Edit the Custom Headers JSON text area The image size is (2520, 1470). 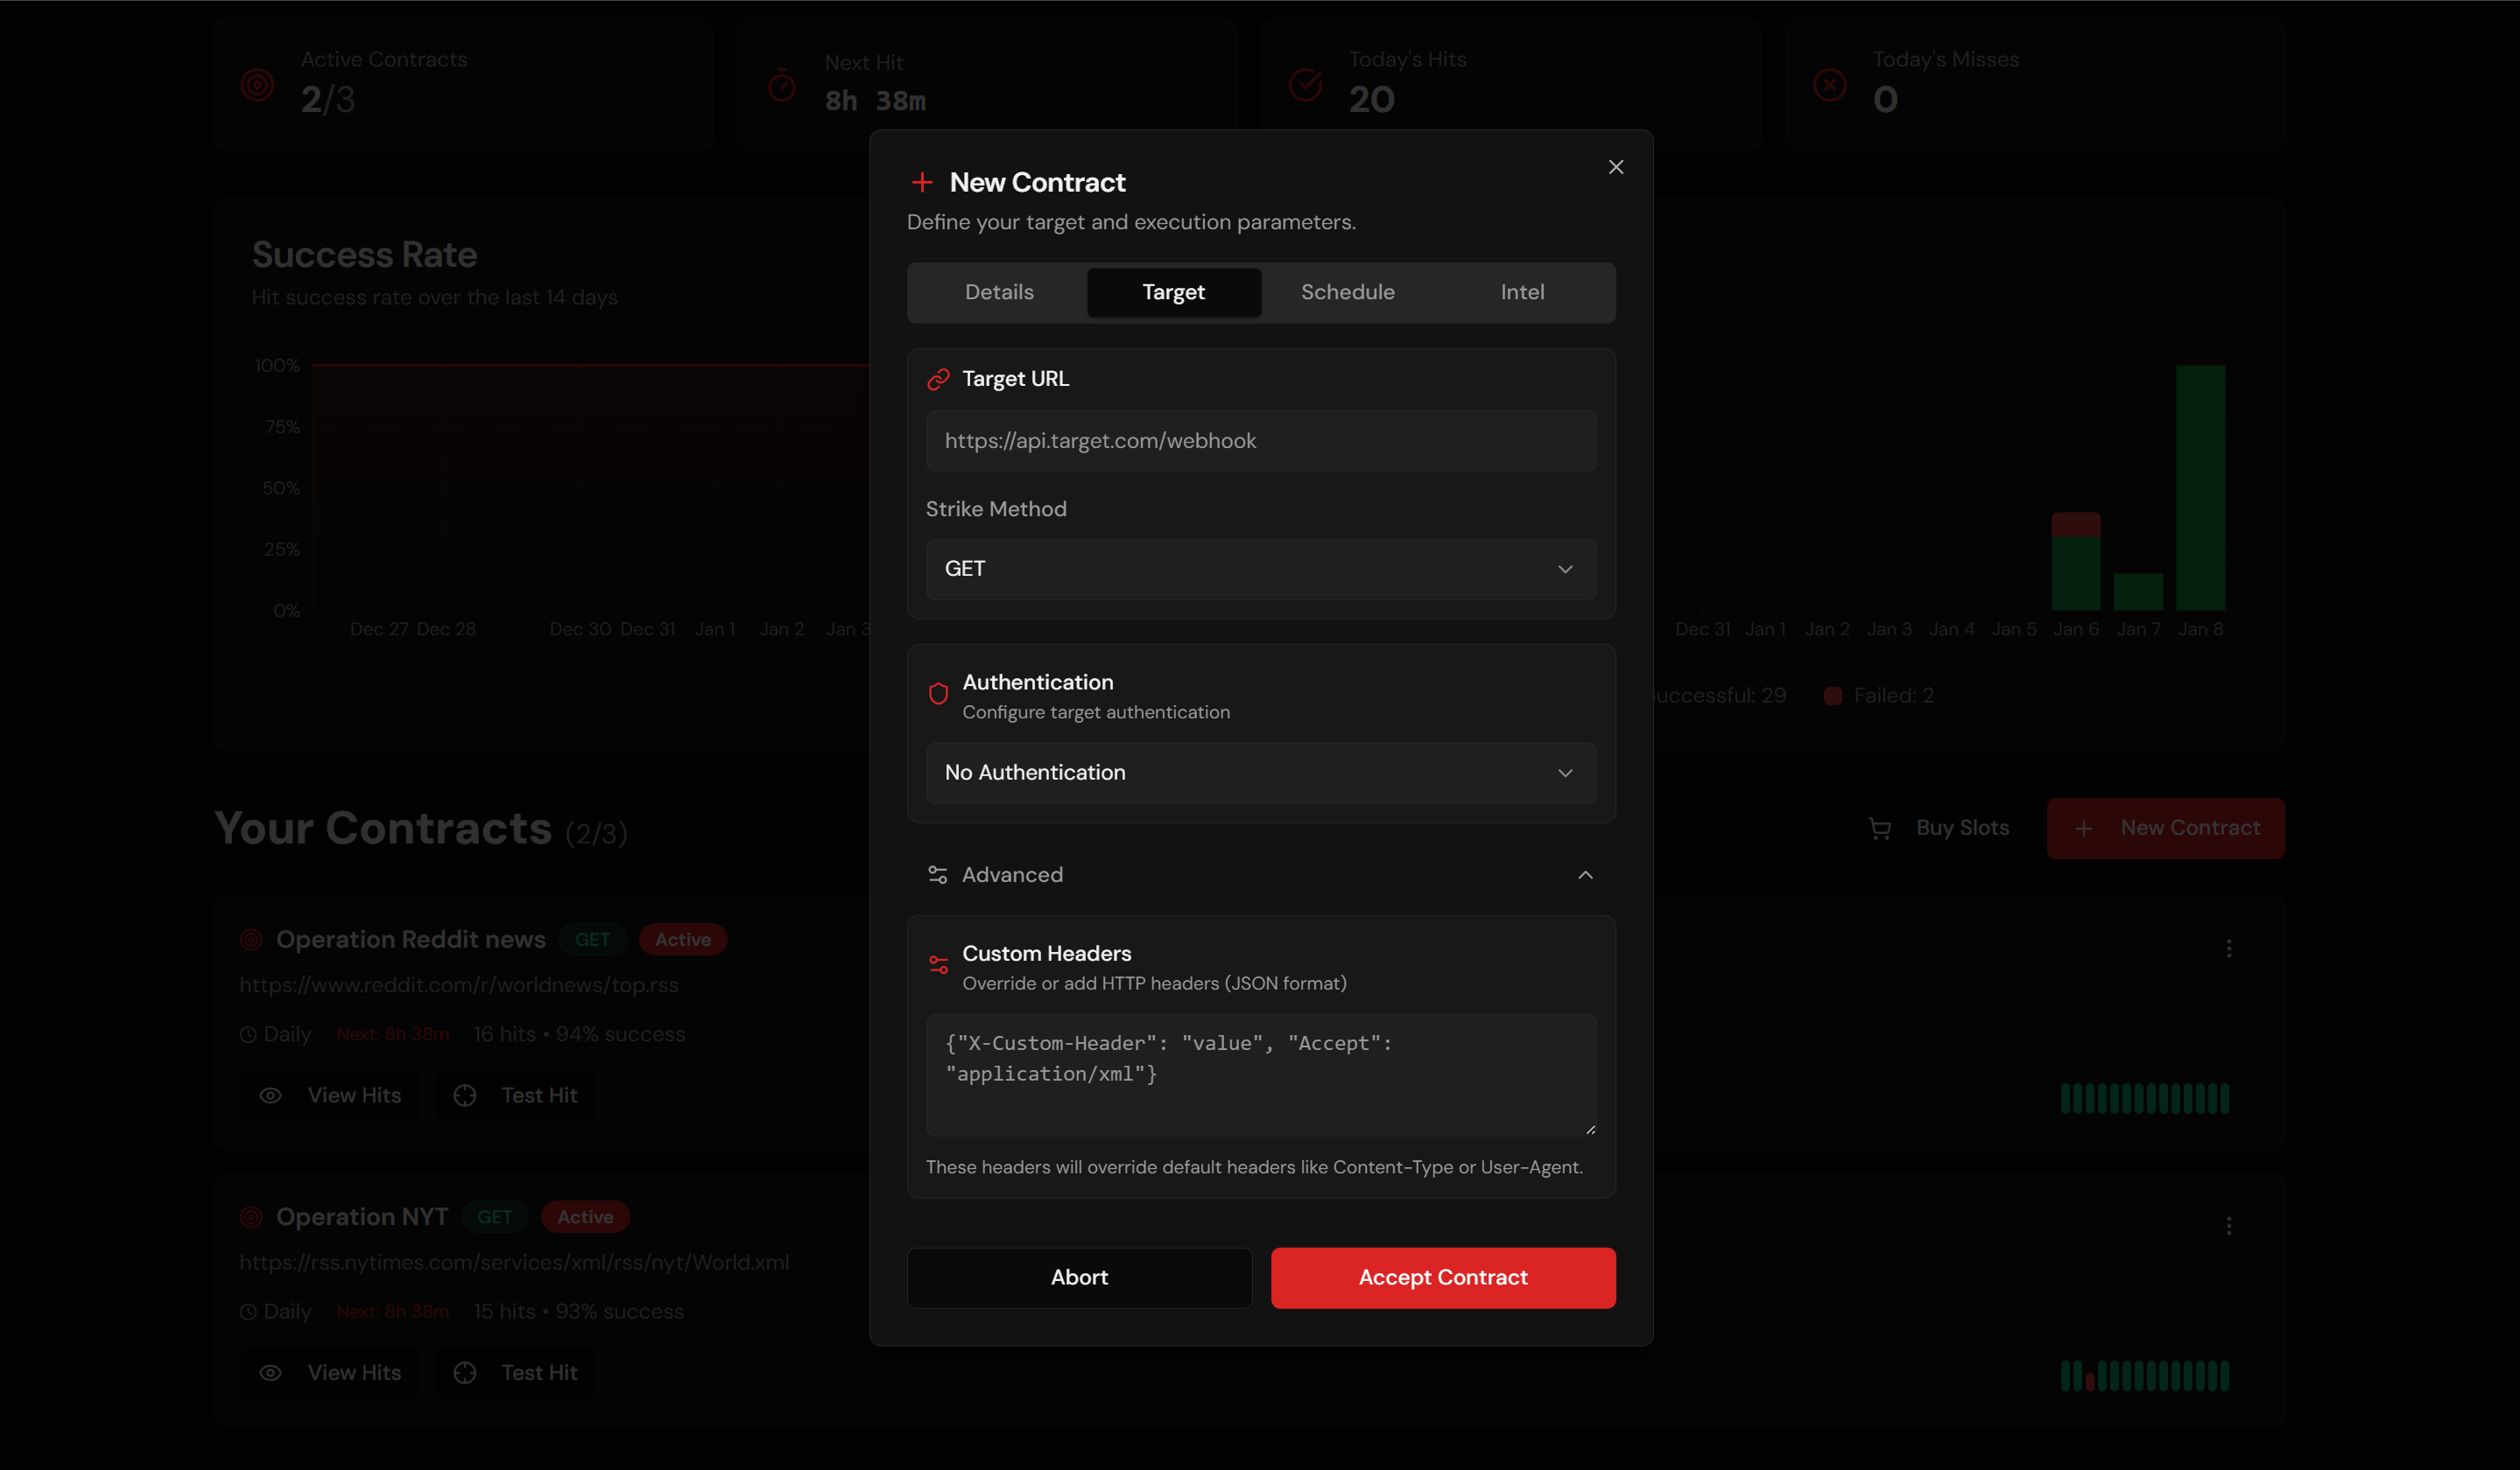(x=1260, y=1074)
